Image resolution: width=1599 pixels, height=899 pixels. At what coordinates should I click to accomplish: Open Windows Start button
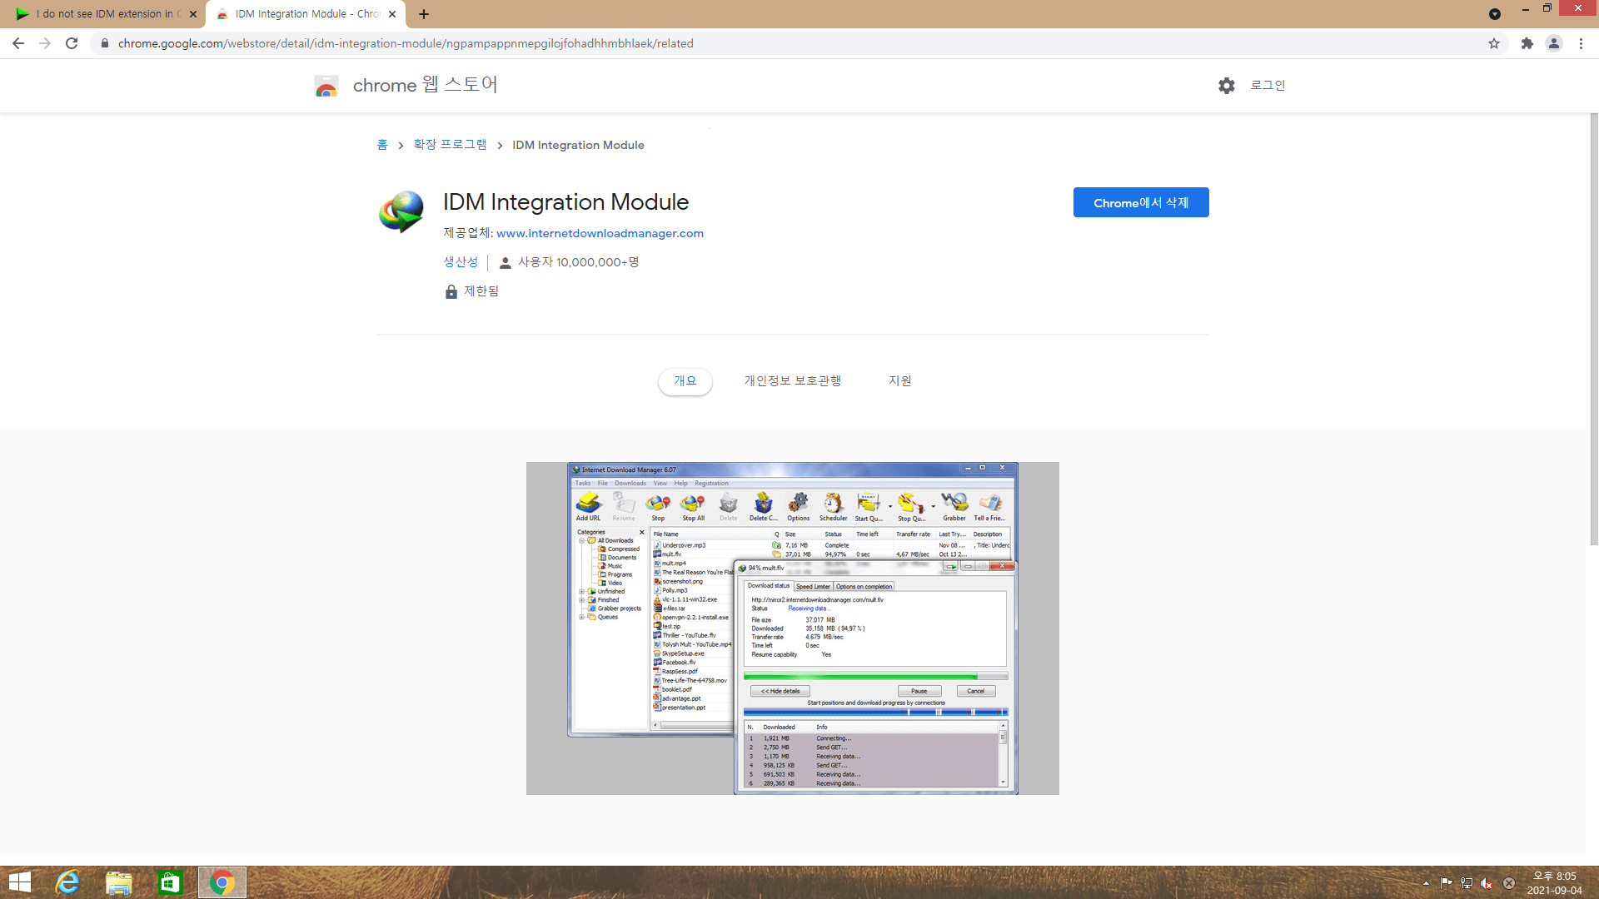(20, 882)
